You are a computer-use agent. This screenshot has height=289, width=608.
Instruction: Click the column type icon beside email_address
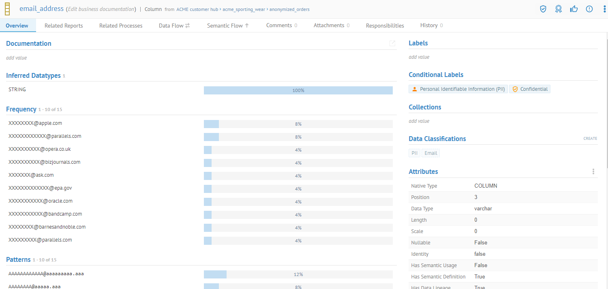pos(7,9)
